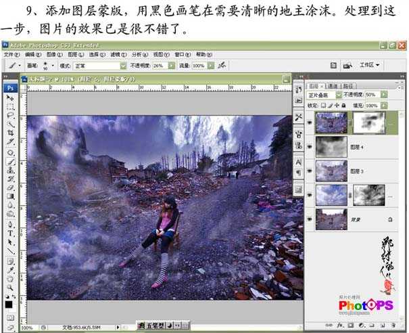The height and width of the screenshot is (333, 409).
Task: Toggle visibility of sky layer with mask
Action: [x=310, y=195]
